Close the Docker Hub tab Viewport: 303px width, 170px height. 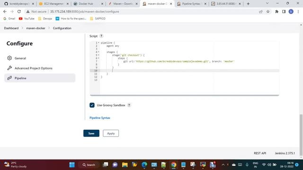pos(102,4)
